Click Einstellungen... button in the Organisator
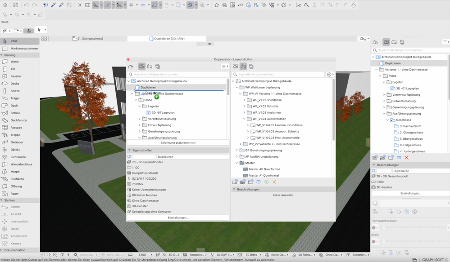 click(178, 218)
